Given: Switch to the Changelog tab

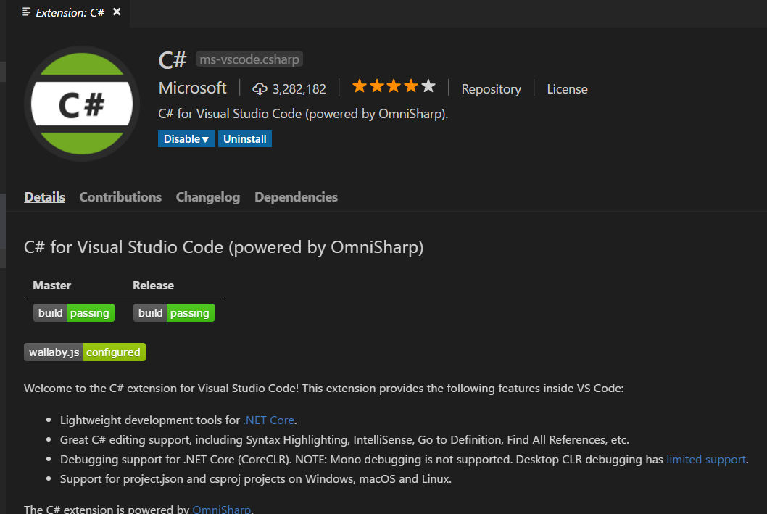Looking at the screenshot, I should [x=207, y=196].
